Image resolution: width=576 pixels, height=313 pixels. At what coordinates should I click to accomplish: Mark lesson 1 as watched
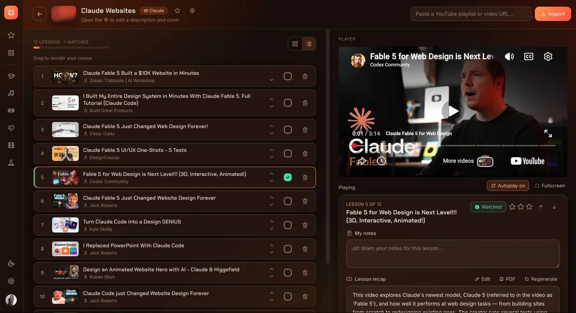pos(288,76)
